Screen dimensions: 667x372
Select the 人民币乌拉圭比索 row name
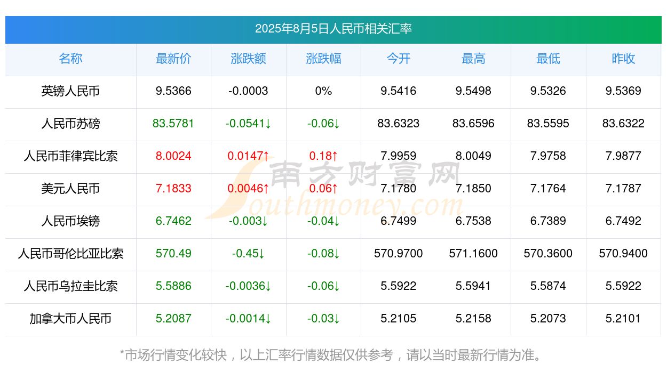70,286
